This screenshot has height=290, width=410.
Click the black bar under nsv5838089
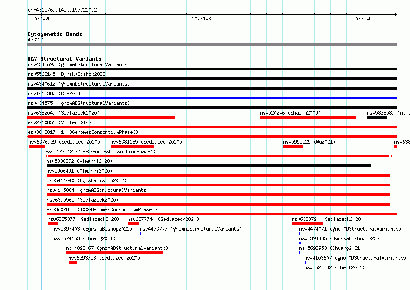(x=377, y=117)
